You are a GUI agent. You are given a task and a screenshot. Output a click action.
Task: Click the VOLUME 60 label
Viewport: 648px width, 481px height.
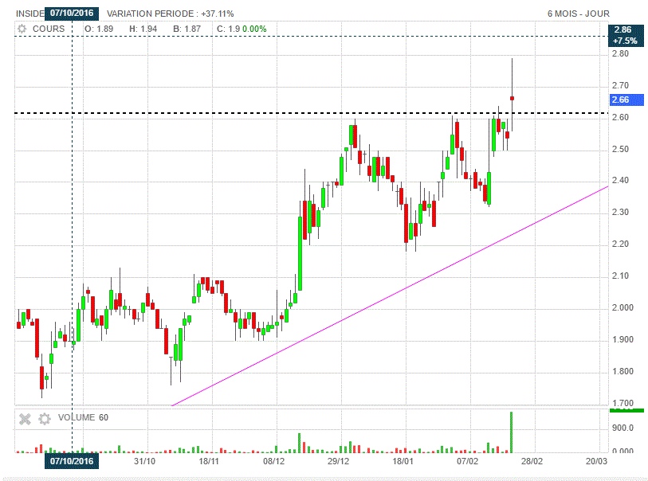[83, 417]
